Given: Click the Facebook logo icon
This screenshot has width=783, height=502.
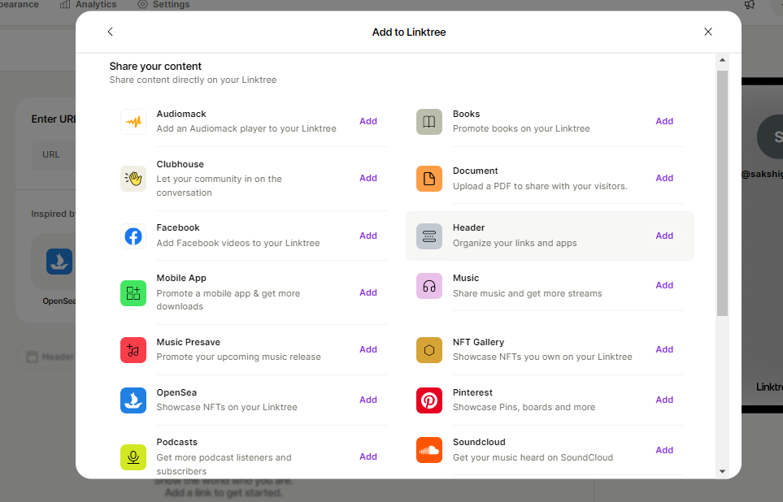Looking at the screenshot, I should pos(133,236).
